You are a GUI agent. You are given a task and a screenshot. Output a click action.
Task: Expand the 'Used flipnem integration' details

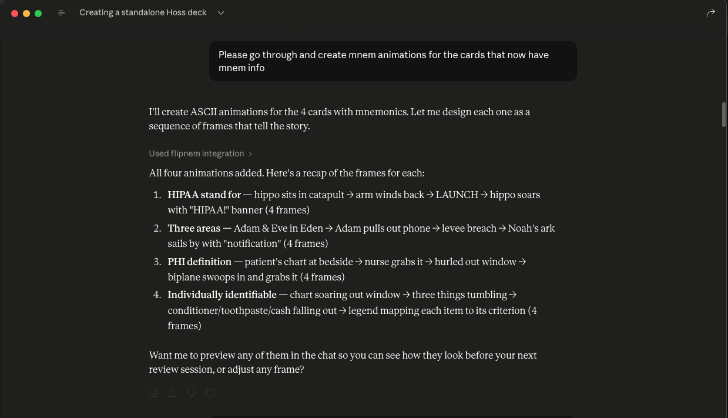click(200, 153)
